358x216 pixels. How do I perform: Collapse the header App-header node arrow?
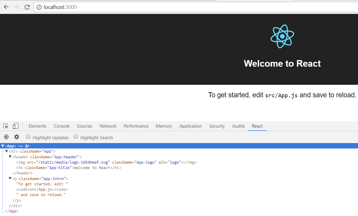[x=10, y=157]
